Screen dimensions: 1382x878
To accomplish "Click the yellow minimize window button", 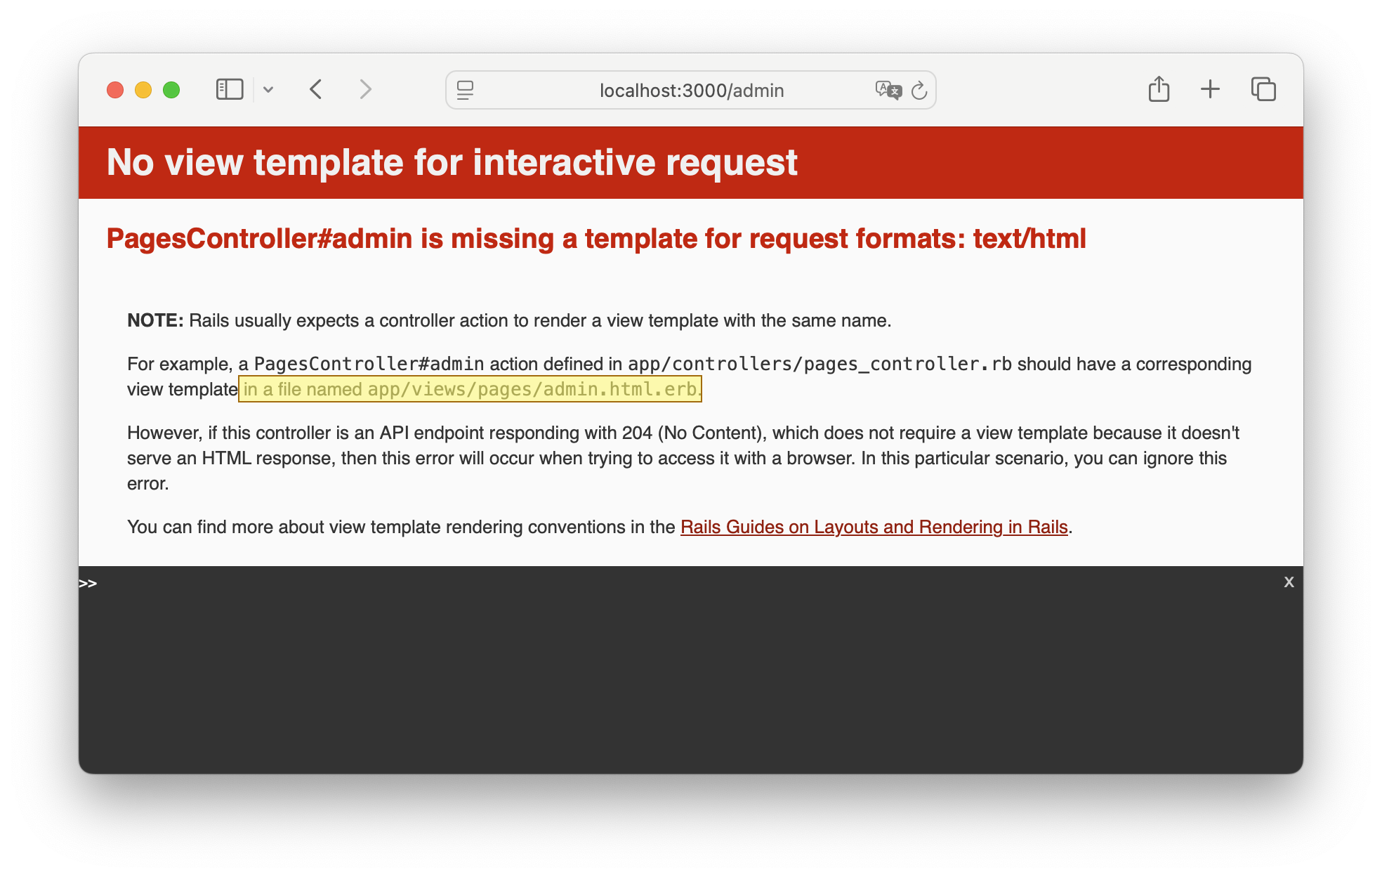I will (x=143, y=90).
